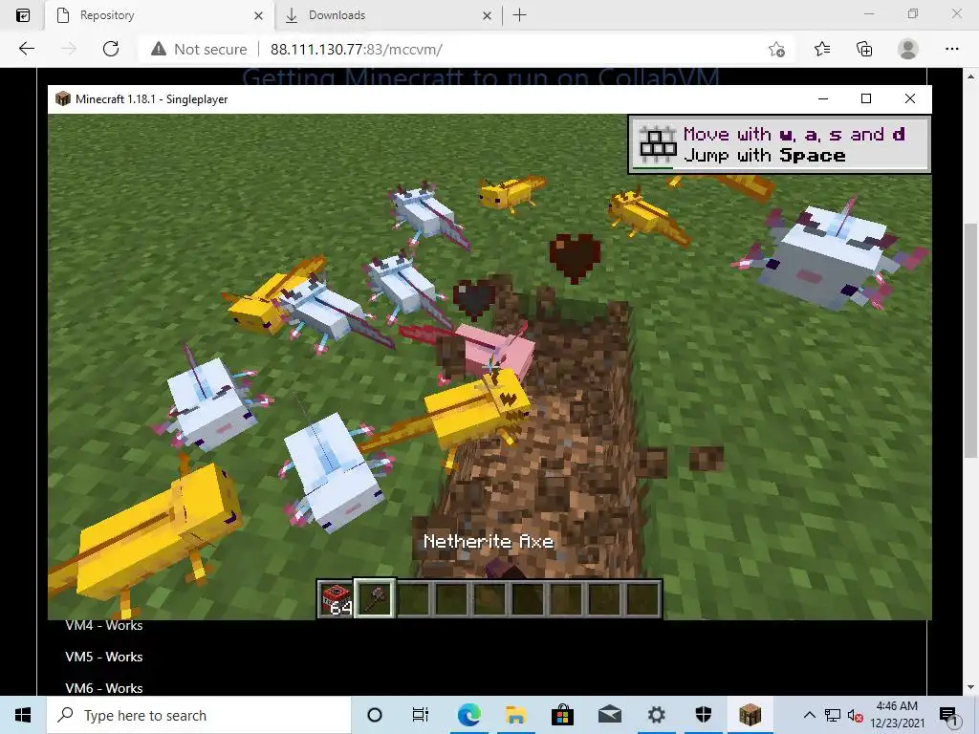Maximize the Minecraft window
This screenshot has height=734, width=979.
click(x=866, y=98)
